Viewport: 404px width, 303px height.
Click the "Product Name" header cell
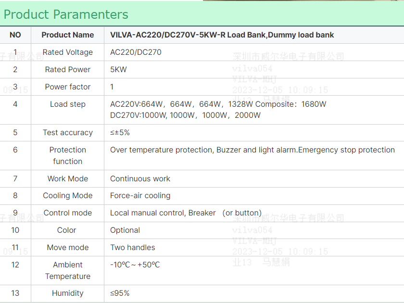click(x=68, y=35)
